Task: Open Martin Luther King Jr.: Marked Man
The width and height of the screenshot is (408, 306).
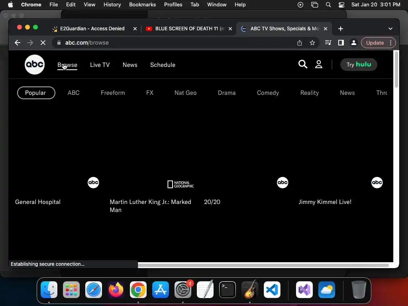Action: coord(150,206)
